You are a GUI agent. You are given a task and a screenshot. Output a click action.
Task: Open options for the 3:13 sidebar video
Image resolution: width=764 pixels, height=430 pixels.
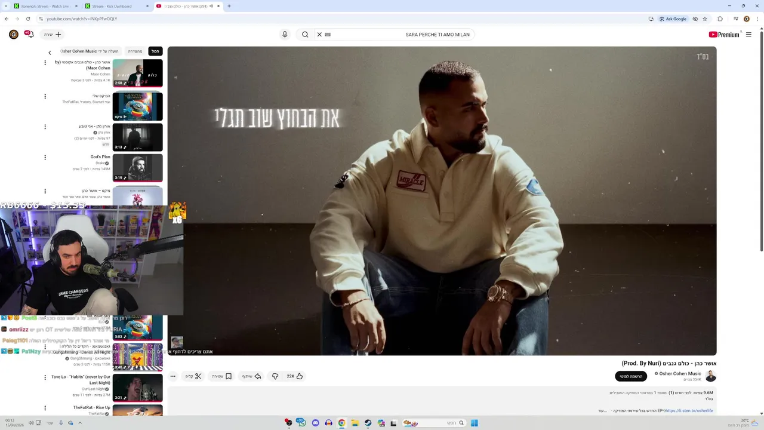(45, 127)
